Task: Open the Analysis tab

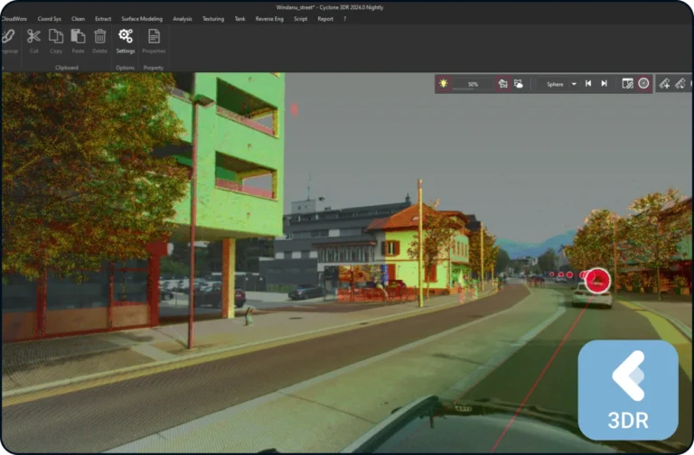Action: [183, 19]
